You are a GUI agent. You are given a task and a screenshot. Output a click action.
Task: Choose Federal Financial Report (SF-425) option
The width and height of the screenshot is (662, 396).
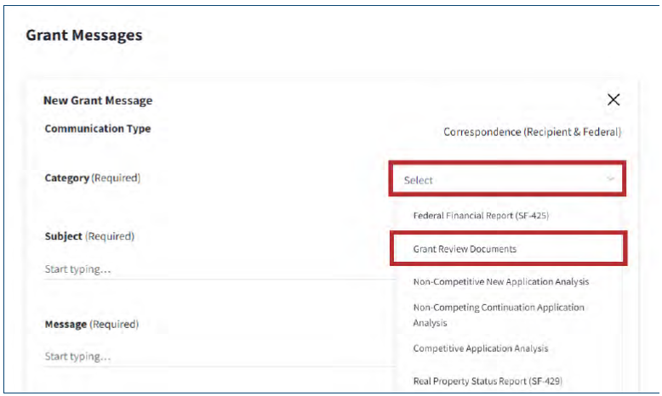tap(481, 216)
